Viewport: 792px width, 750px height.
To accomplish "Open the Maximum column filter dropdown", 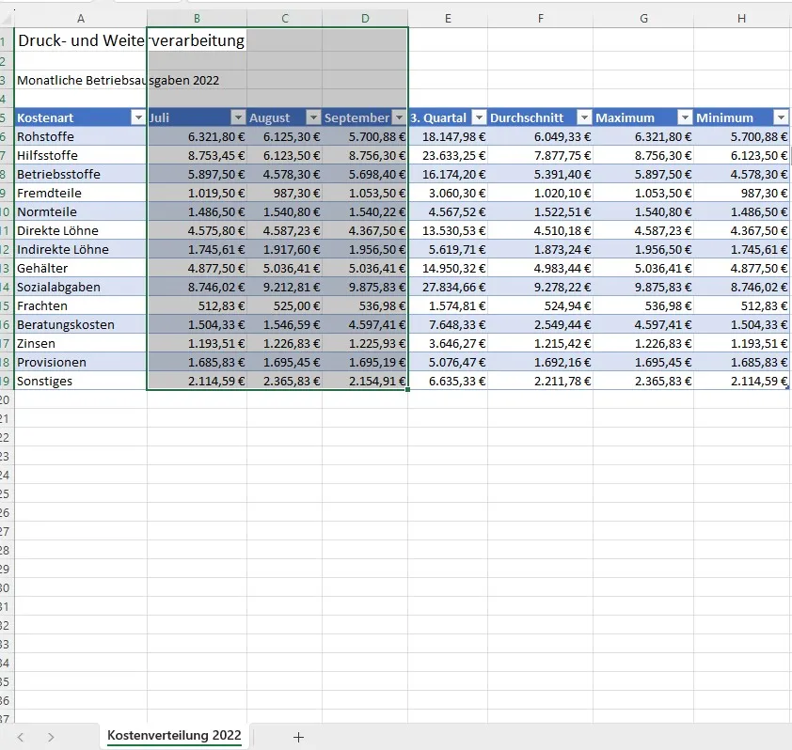I will point(684,117).
